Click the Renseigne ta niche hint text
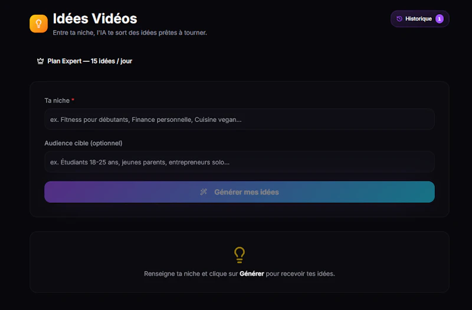 240,274
